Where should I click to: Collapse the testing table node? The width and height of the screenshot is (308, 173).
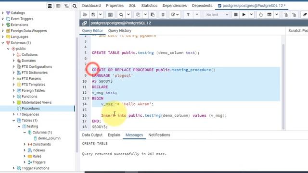tap(19, 126)
